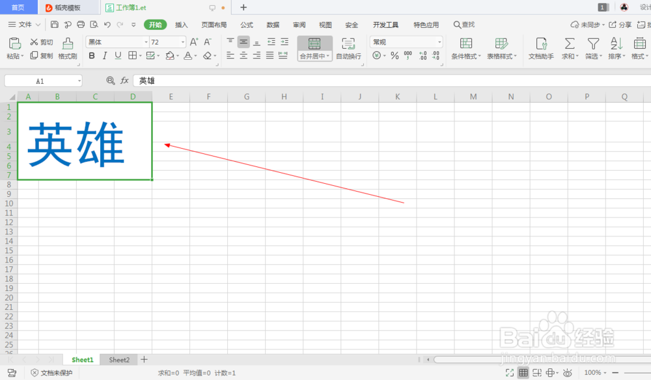Image resolution: width=651 pixels, height=380 pixels.
Task: Decrease the cell indent
Action: [x=271, y=42]
